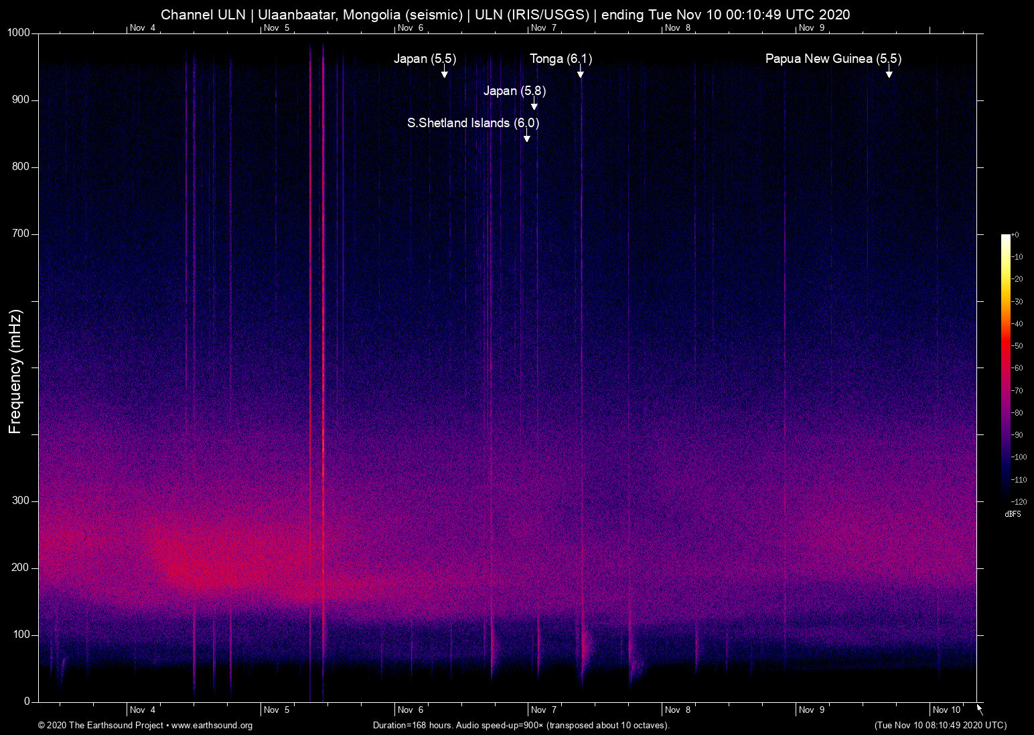Screen dimensions: 1034x735
Task: Click the 1000 tick on frequency axis
Action: [x=19, y=33]
